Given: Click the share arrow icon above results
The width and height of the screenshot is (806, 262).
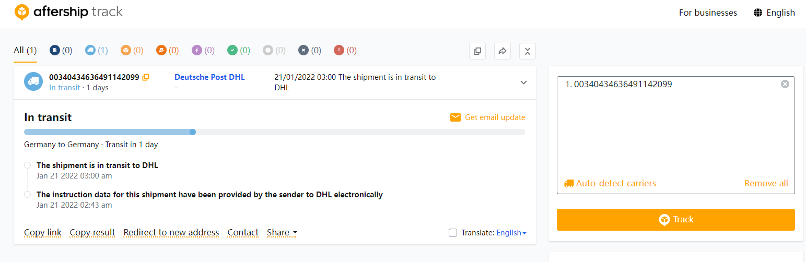Looking at the screenshot, I should click(x=502, y=51).
